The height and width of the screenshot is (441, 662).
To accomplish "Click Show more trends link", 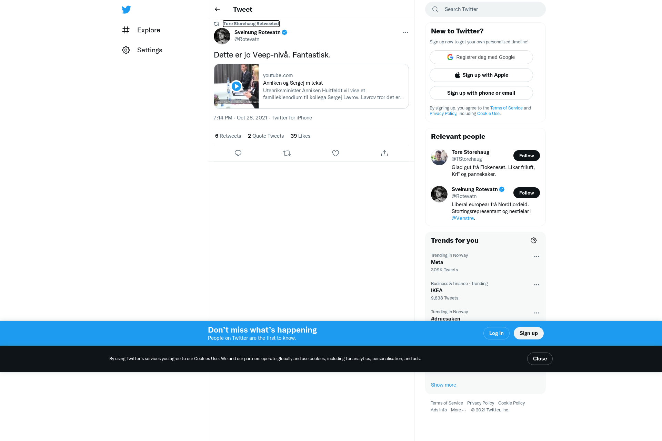I will pos(443,385).
